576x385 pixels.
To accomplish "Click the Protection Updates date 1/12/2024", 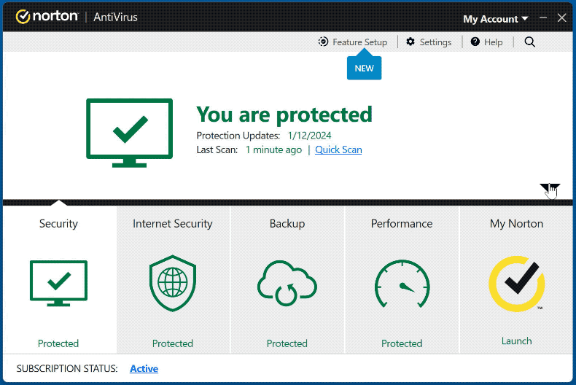I will point(309,136).
